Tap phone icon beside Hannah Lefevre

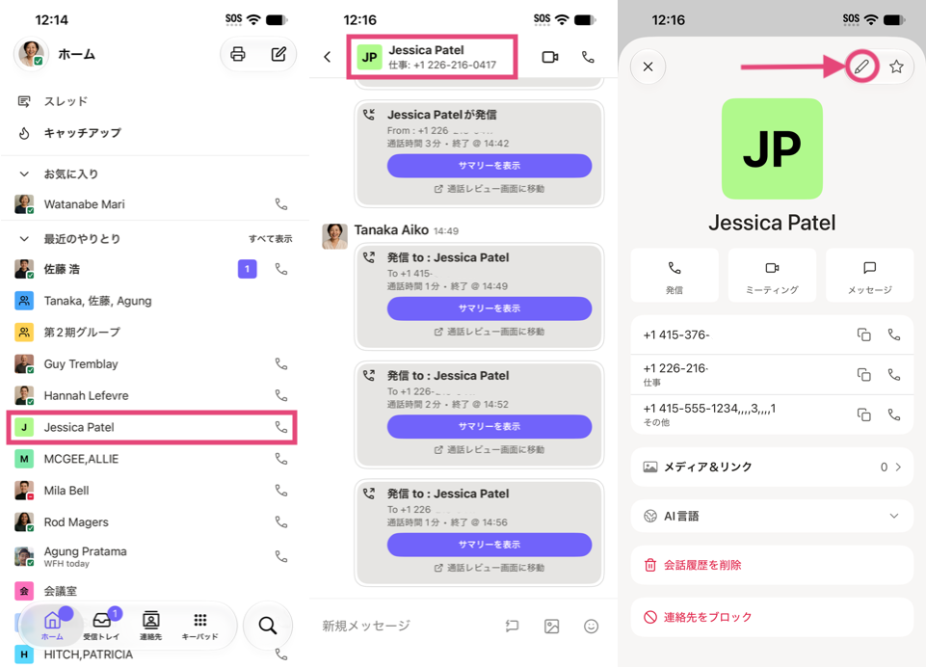coord(281,395)
